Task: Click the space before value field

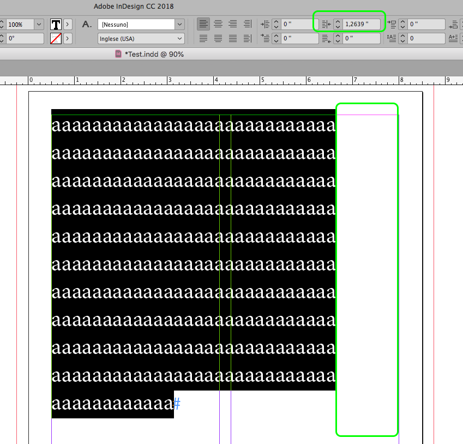Action: coord(426,24)
